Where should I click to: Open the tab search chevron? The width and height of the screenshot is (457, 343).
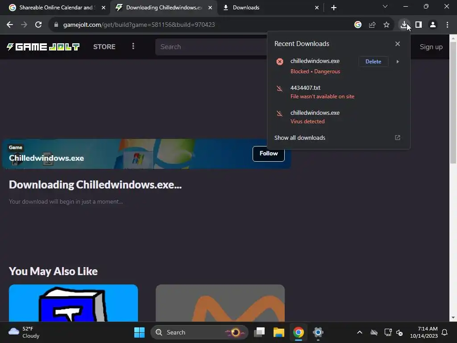(385, 6)
